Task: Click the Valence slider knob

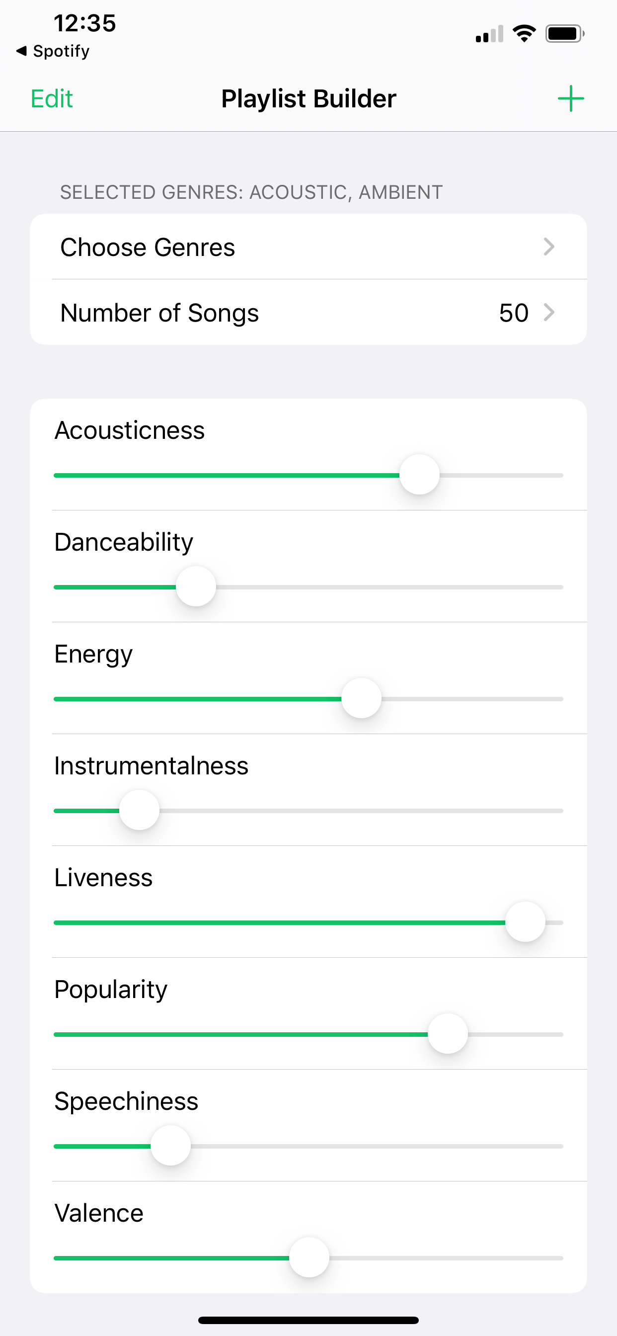Action: [x=309, y=1257]
